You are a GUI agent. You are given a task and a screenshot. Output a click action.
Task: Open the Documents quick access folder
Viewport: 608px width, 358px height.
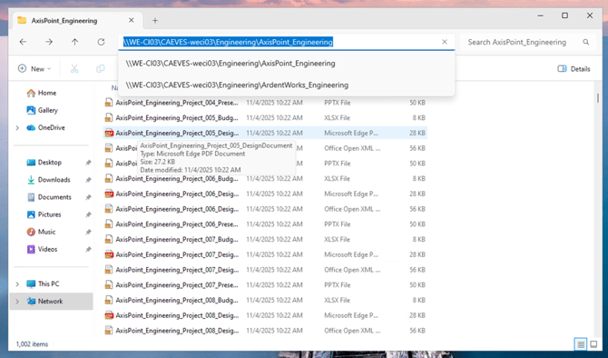(x=54, y=197)
